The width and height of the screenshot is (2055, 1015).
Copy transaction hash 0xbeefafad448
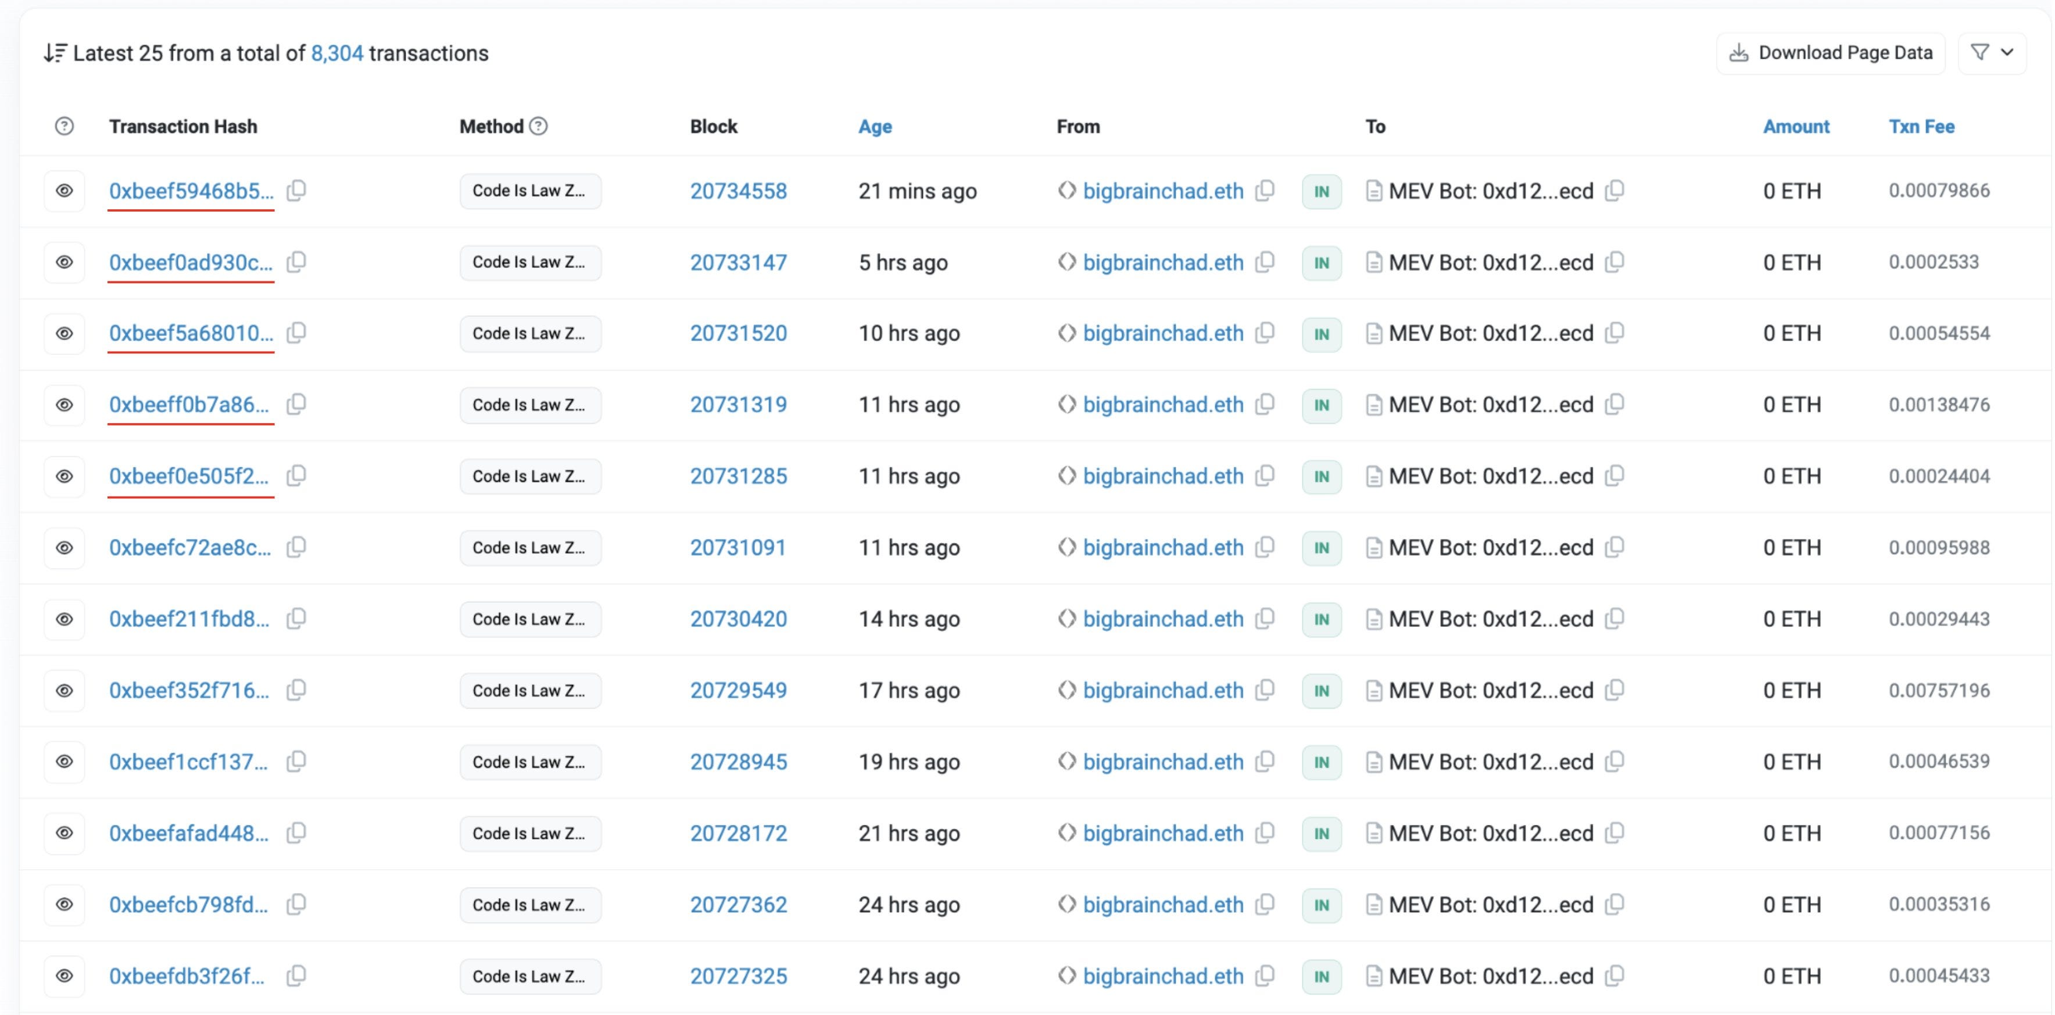[296, 833]
